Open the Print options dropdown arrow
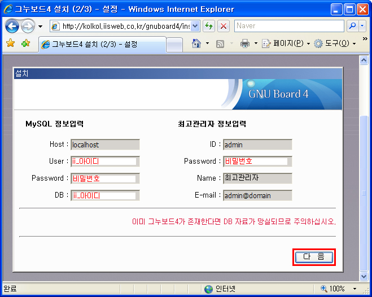This screenshot has width=372, height=297. tap(256, 43)
